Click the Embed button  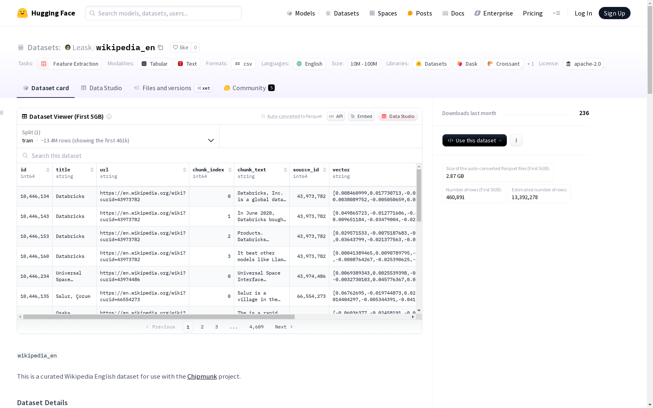point(361,116)
